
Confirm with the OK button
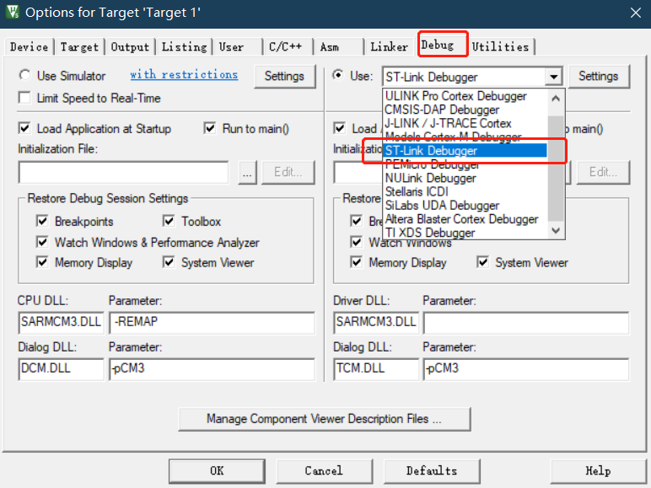click(217, 471)
